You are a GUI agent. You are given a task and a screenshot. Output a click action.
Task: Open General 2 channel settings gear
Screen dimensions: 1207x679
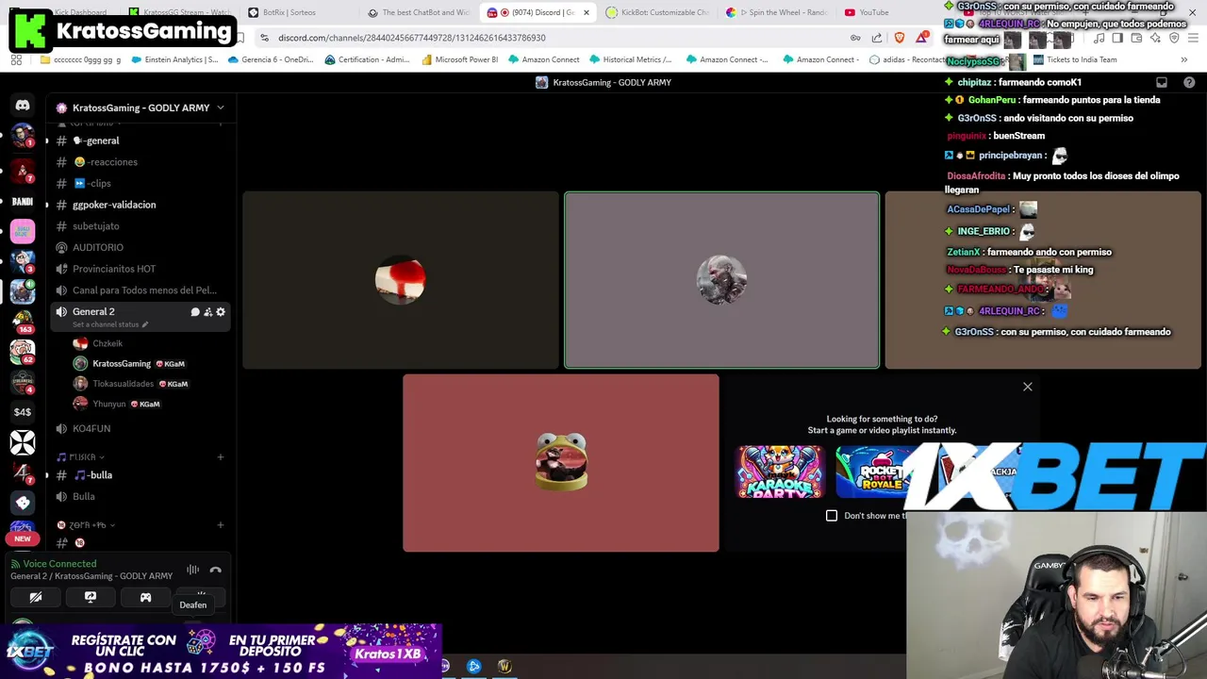pyautogui.click(x=221, y=312)
